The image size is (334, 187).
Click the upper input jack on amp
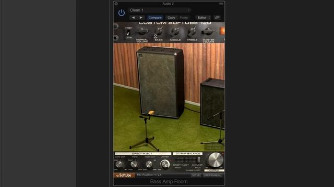[116, 26]
